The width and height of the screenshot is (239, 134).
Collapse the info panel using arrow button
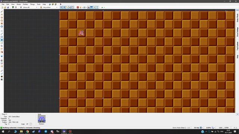[x=238, y=114]
